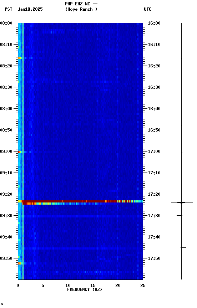This screenshot has width=197, height=308.
Task: Click the dark red broadband event band
Action: [80, 201]
